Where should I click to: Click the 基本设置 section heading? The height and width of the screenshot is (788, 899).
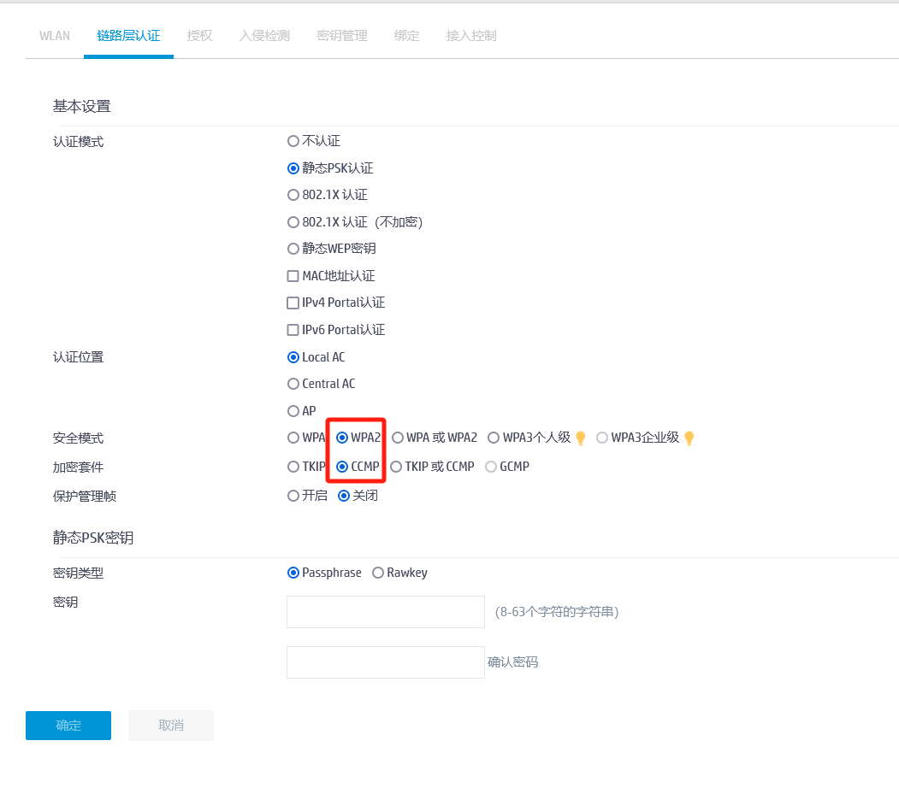pyautogui.click(x=82, y=107)
